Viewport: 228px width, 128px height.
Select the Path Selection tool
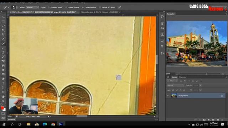pyautogui.click(x=3, y=88)
